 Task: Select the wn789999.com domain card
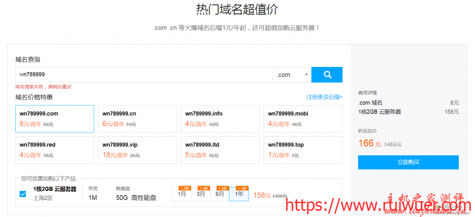click(55, 119)
